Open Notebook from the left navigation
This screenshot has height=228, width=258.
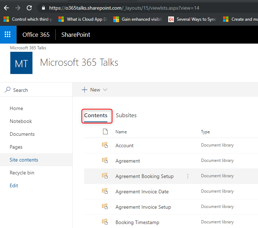pyautogui.click(x=21, y=121)
